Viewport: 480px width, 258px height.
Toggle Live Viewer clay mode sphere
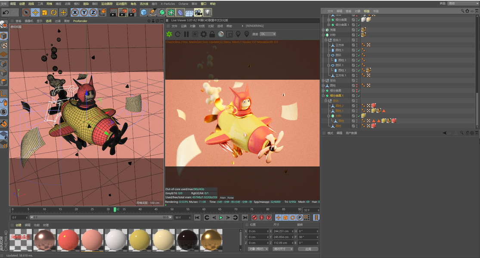click(x=221, y=34)
